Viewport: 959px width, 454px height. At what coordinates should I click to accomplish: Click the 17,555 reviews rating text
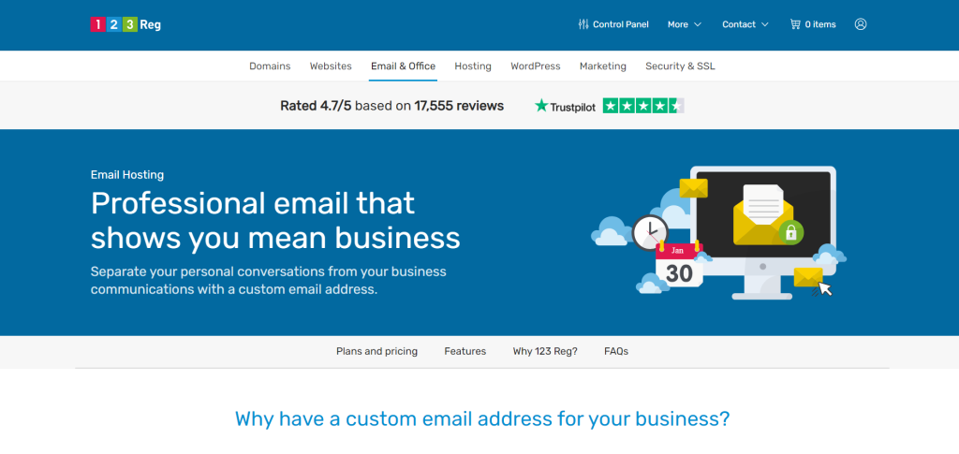(459, 106)
